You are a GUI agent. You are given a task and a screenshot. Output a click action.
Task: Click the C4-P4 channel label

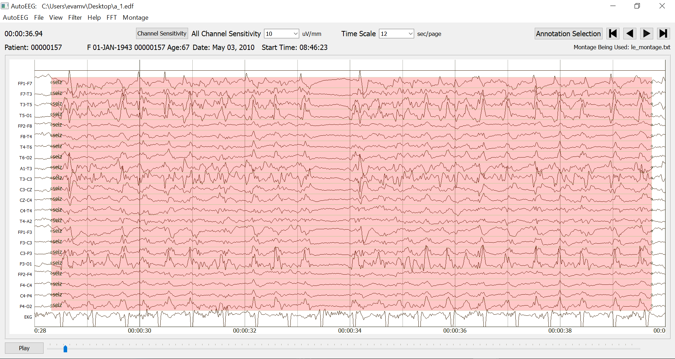[26, 296]
